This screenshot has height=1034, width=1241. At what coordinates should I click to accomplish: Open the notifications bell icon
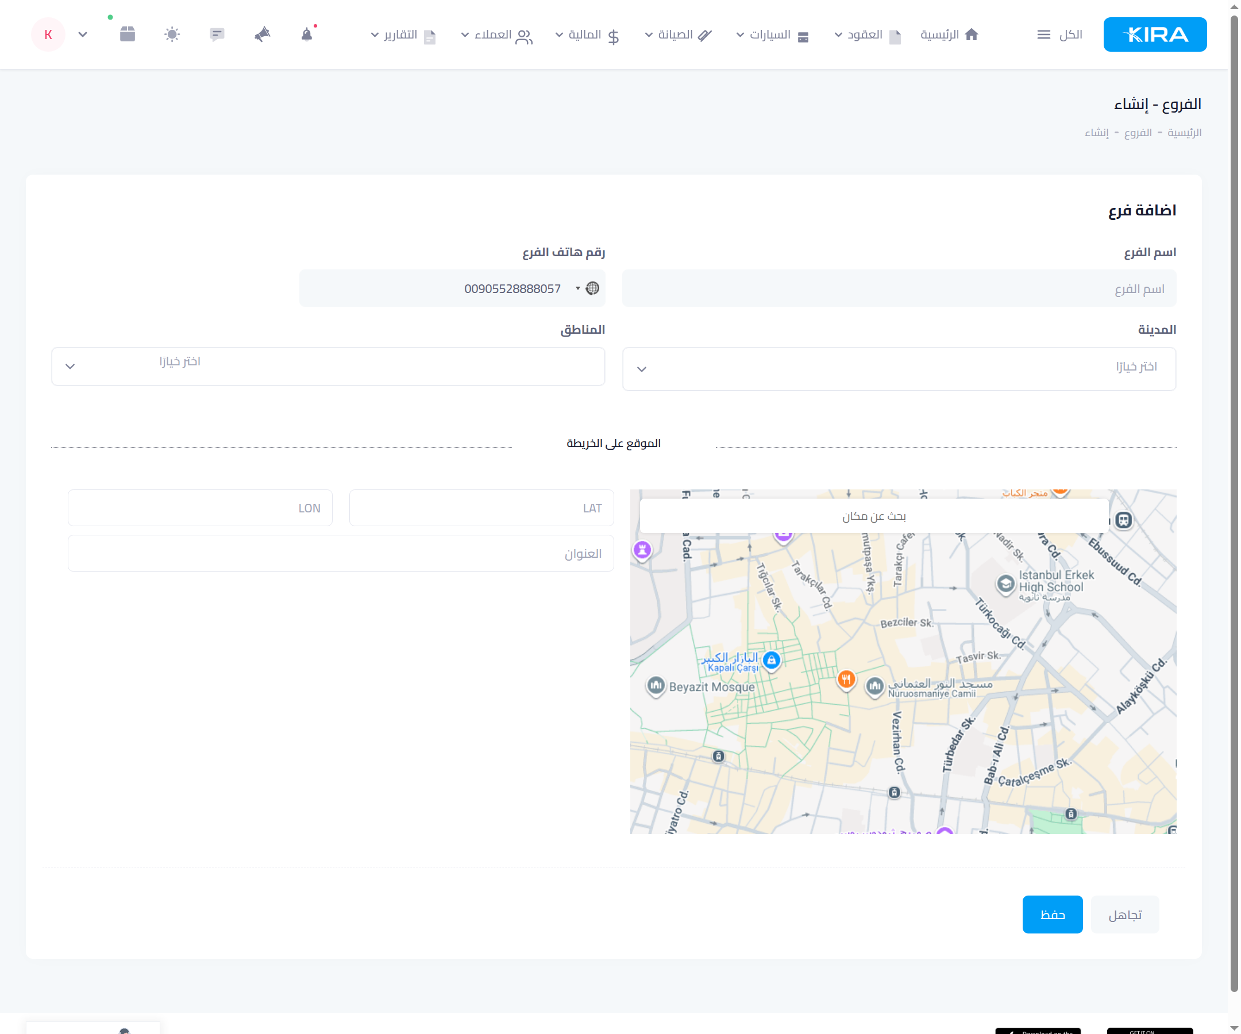click(x=307, y=35)
